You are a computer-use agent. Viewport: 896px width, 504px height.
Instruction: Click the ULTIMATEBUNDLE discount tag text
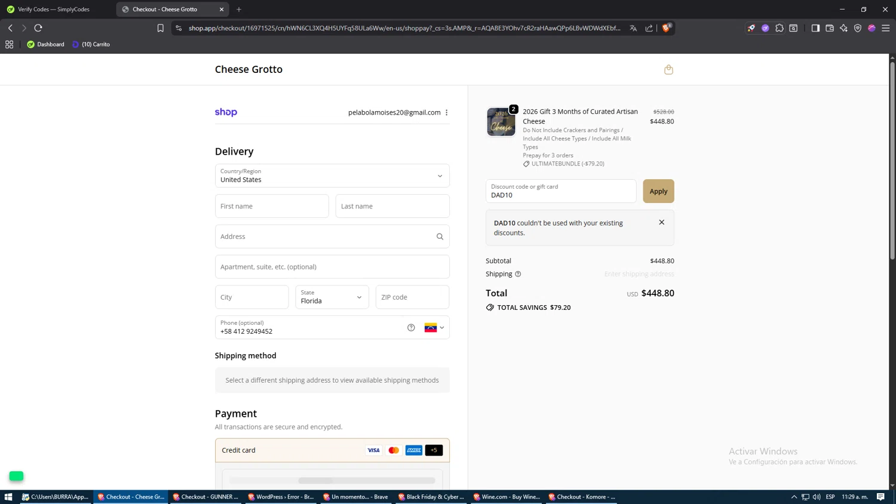567,164
